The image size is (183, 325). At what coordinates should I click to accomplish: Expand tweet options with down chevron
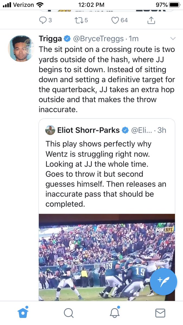172,39
